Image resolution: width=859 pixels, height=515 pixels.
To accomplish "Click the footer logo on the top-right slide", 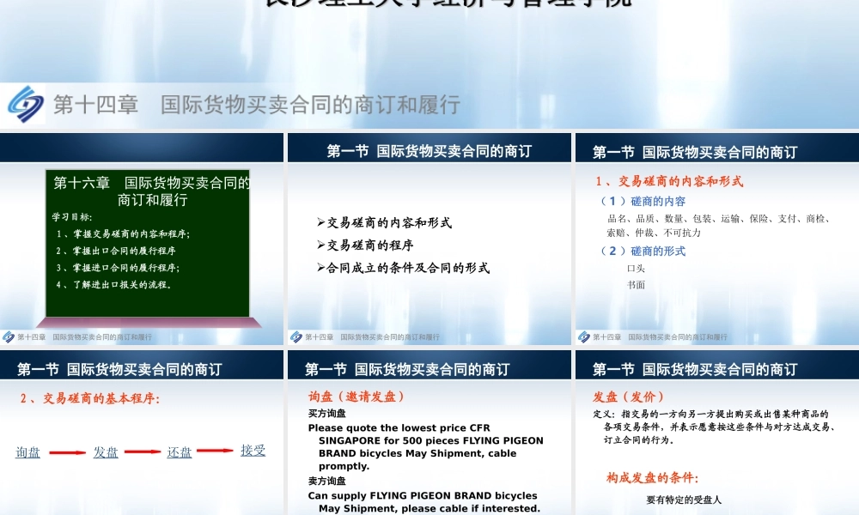I will coord(582,336).
